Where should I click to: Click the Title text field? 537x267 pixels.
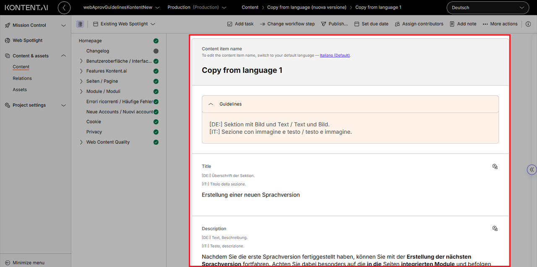pyautogui.click(x=250, y=195)
